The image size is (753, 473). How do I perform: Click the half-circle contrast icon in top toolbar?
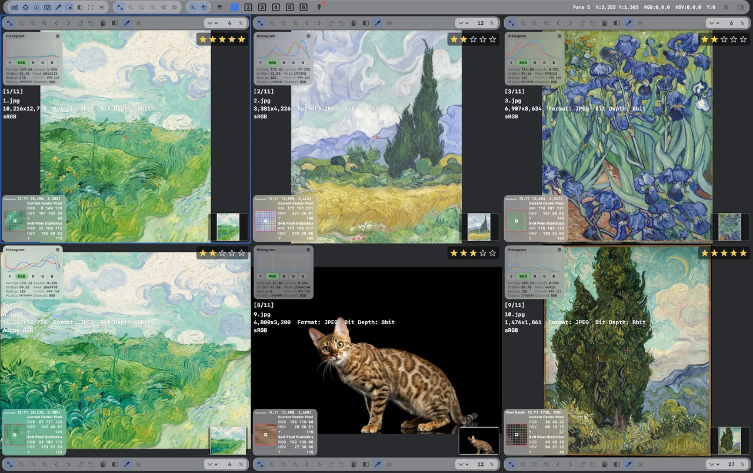click(x=80, y=7)
